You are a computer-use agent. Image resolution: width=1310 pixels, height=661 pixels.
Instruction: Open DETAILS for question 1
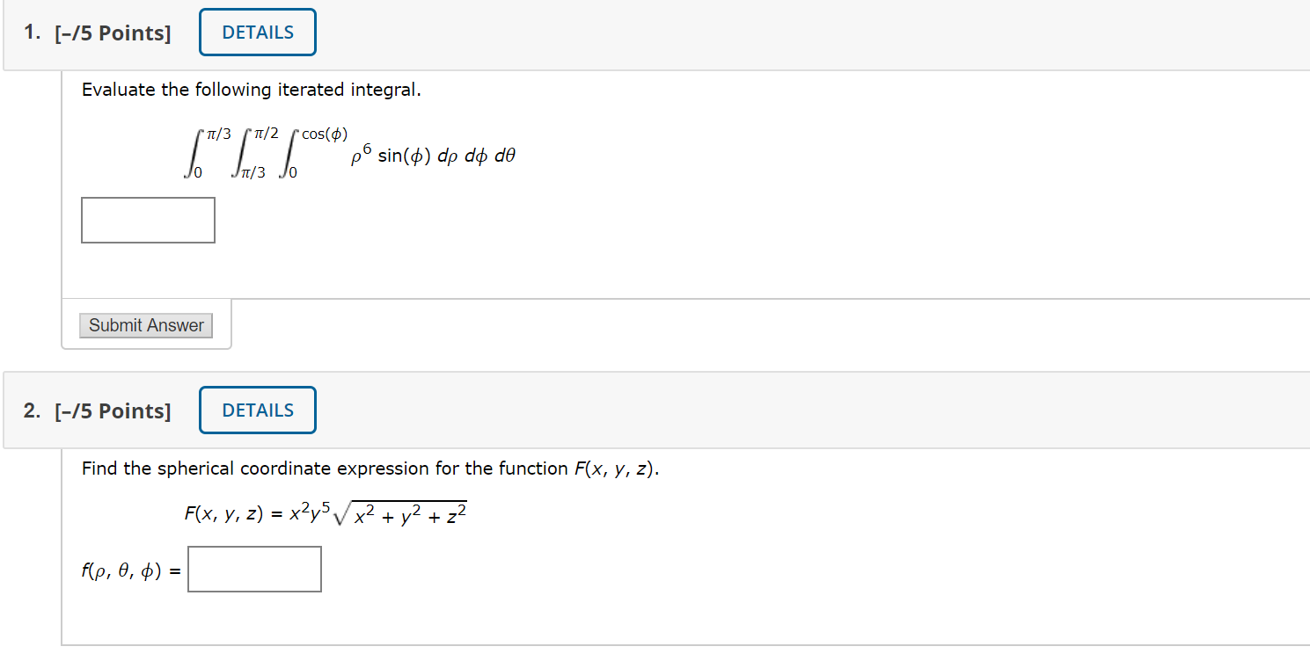point(258,33)
